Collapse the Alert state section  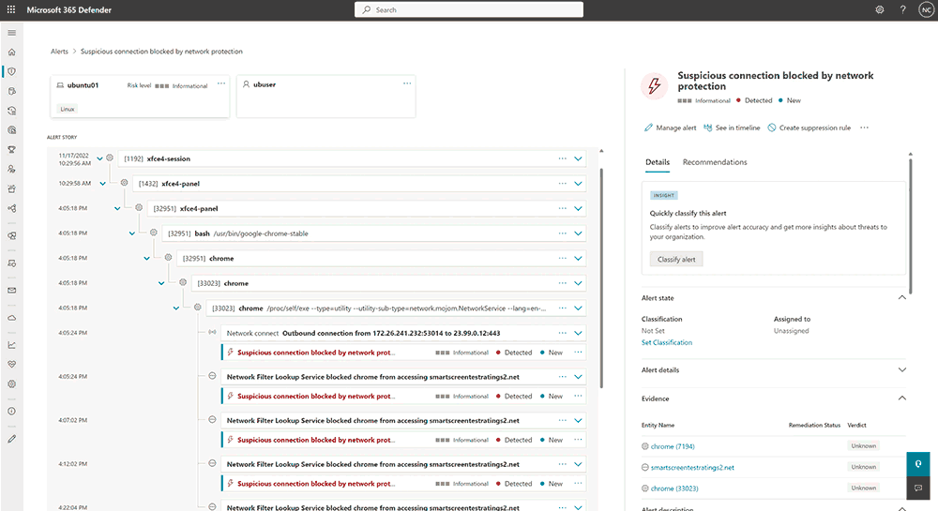(x=901, y=297)
